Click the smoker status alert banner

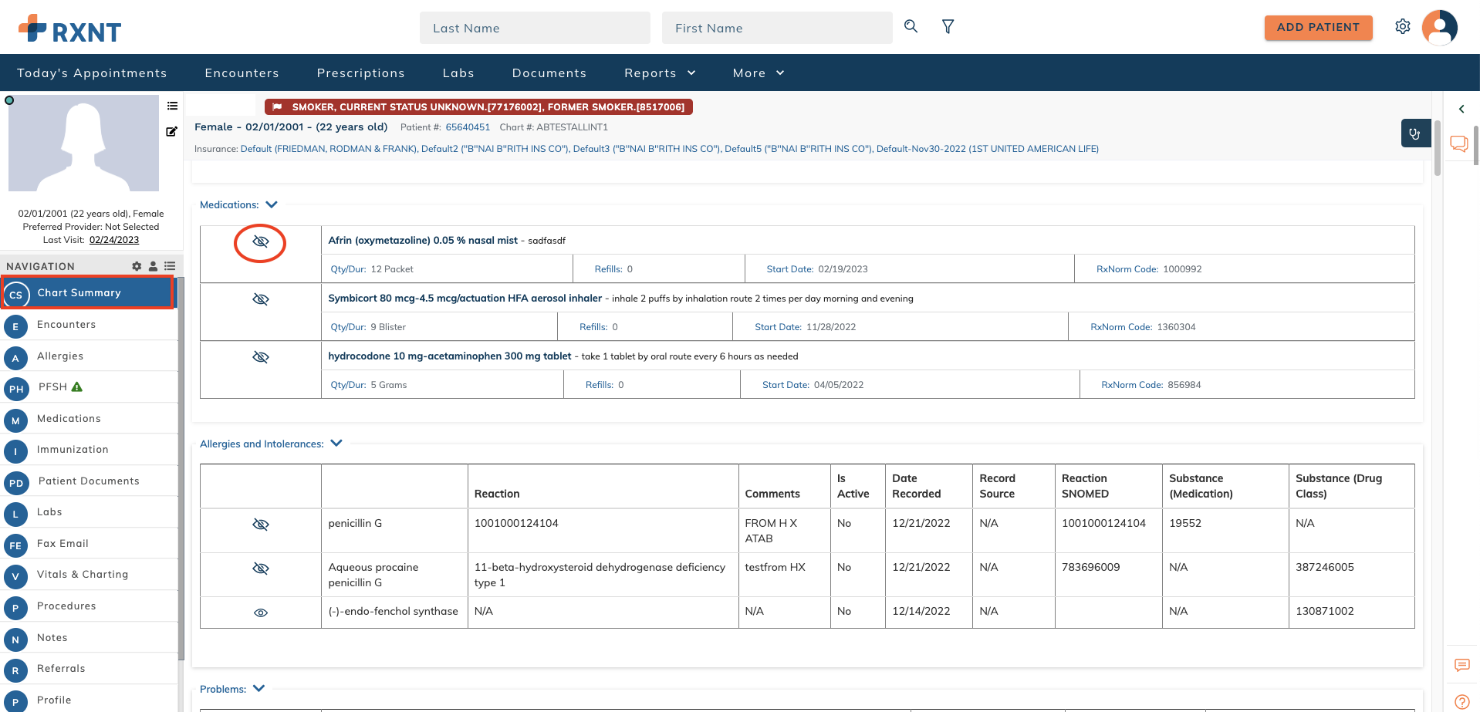[478, 107]
